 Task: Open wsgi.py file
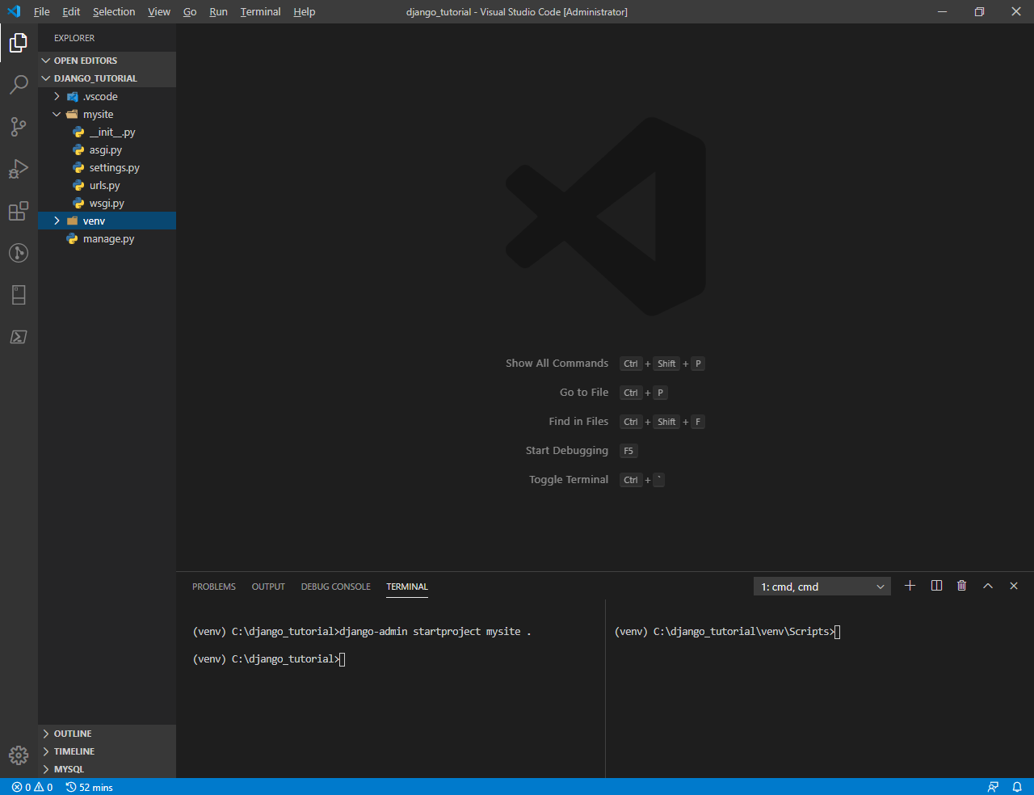pos(107,203)
